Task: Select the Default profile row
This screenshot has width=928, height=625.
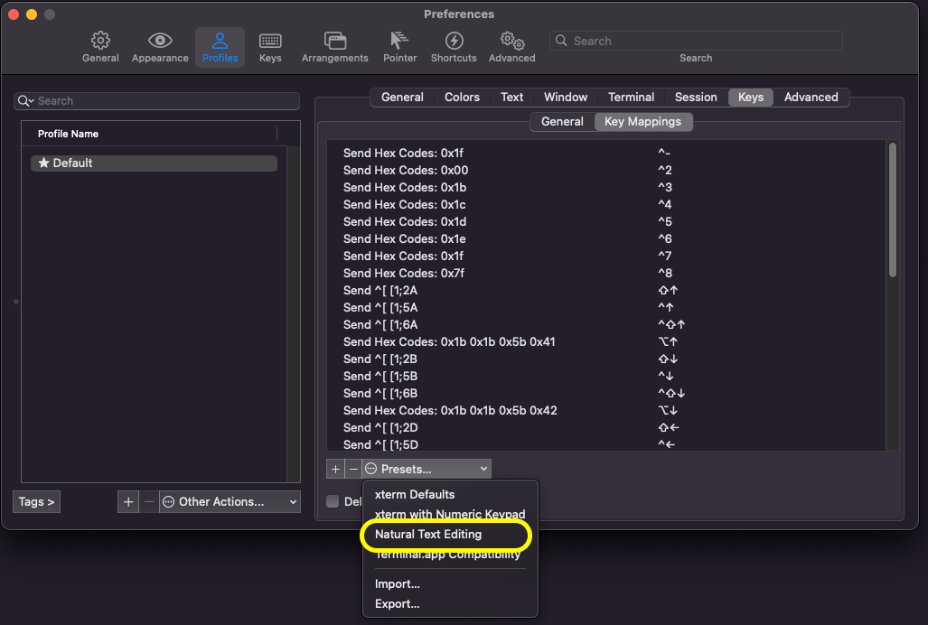Action: point(154,163)
